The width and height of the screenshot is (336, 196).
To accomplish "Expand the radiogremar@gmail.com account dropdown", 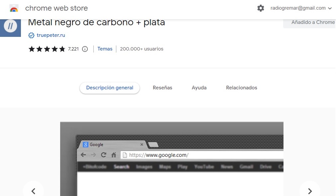I will click(x=301, y=8).
